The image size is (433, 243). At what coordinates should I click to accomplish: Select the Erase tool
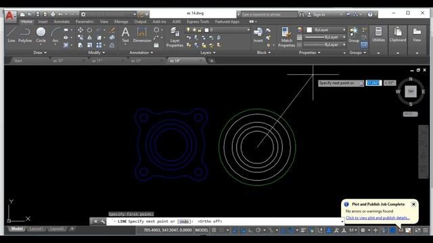pos(112,30)
